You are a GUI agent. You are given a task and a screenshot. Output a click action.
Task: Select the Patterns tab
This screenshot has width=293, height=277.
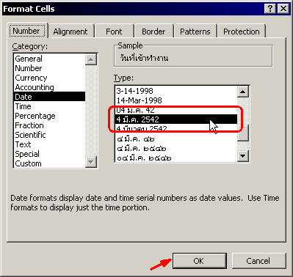pyautogui.click(x=195, y=32)
